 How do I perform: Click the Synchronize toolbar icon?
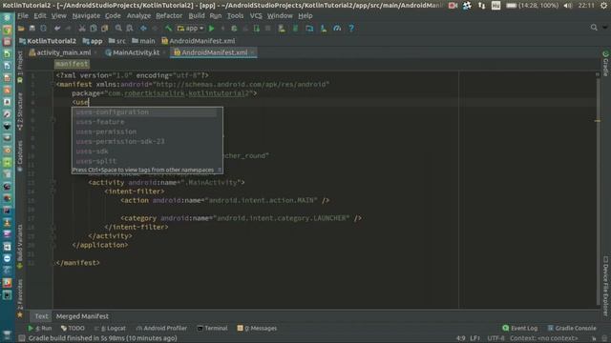tap(43, 29)
